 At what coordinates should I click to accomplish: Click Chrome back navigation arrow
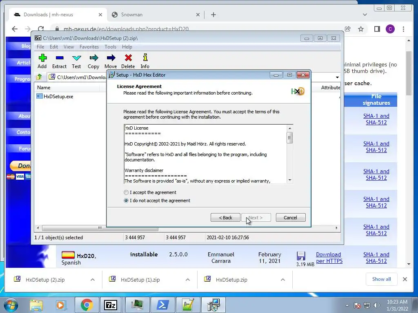click(15, 29)
